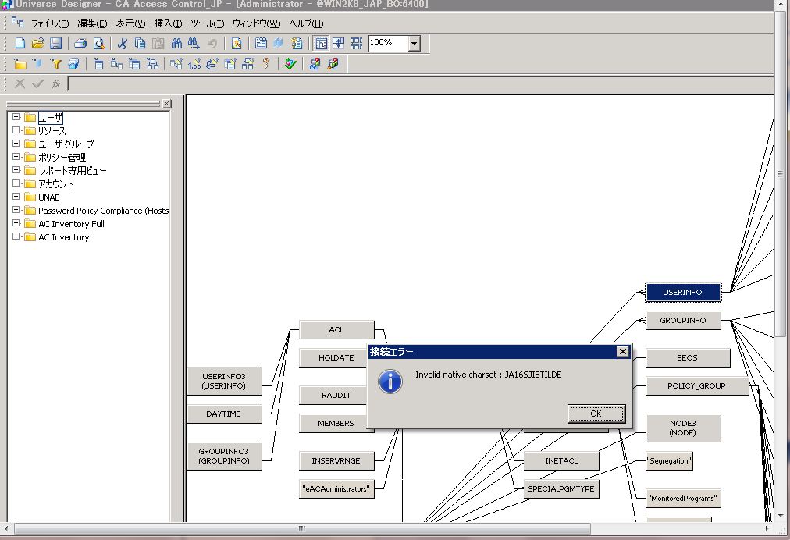Image resolution: width=790 pixels, height=540 pixels.
Task: Click the Insert Join icon
Action: tap(116, 64)
